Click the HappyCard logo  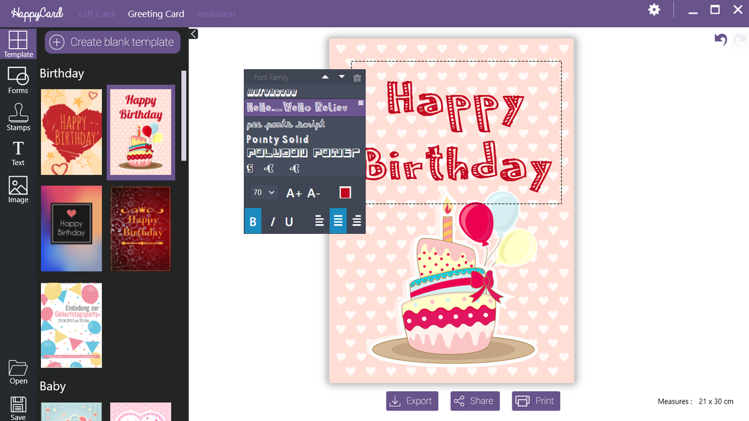(x=37, y=14)
